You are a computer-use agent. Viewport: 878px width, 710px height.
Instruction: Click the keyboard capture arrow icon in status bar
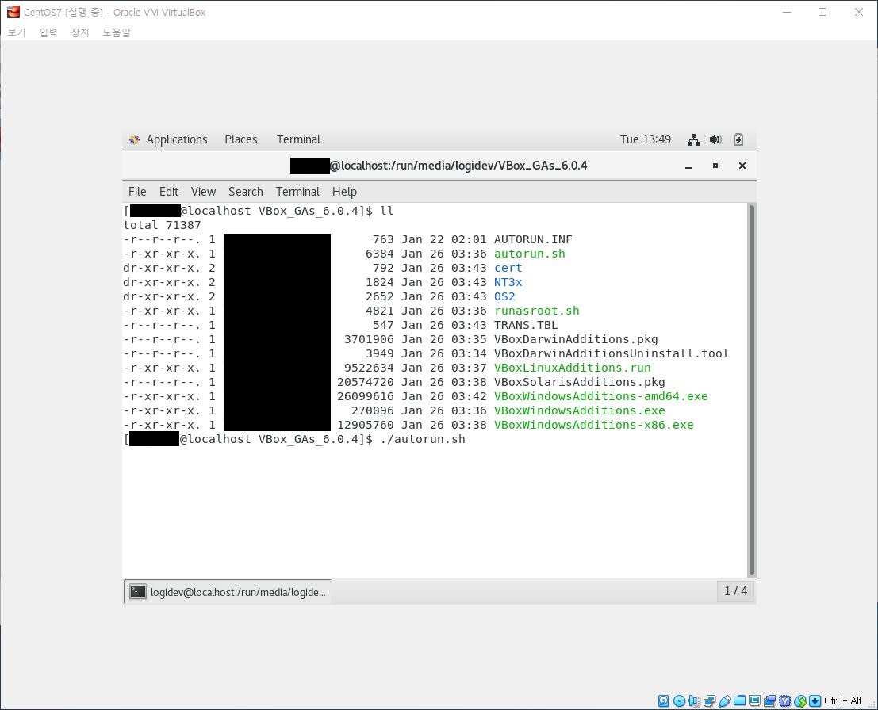815,700
